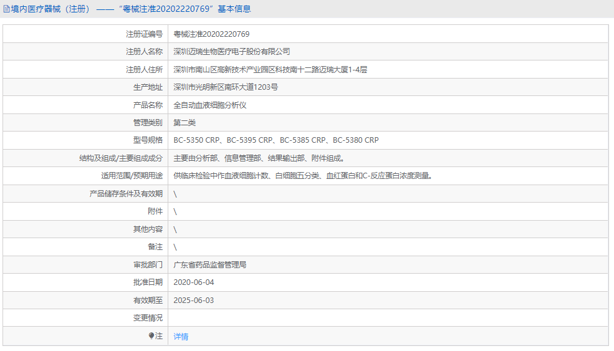The height and width of the screenshot is (351, 614).
Task: Click the backslash value in 产品储存条件及有效期 row
Action: click(175, 194)
